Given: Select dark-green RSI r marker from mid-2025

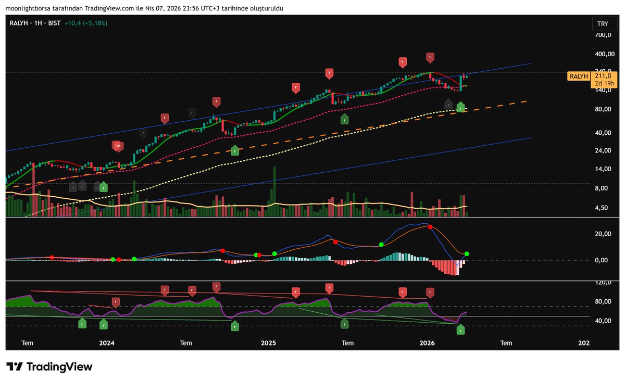Looking at the screenshot, I should tap(344, 324).
